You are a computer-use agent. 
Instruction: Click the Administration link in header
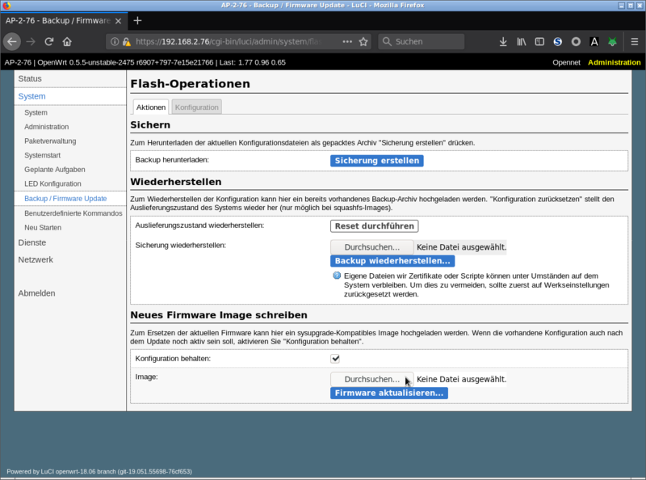[x=614, y=62]
